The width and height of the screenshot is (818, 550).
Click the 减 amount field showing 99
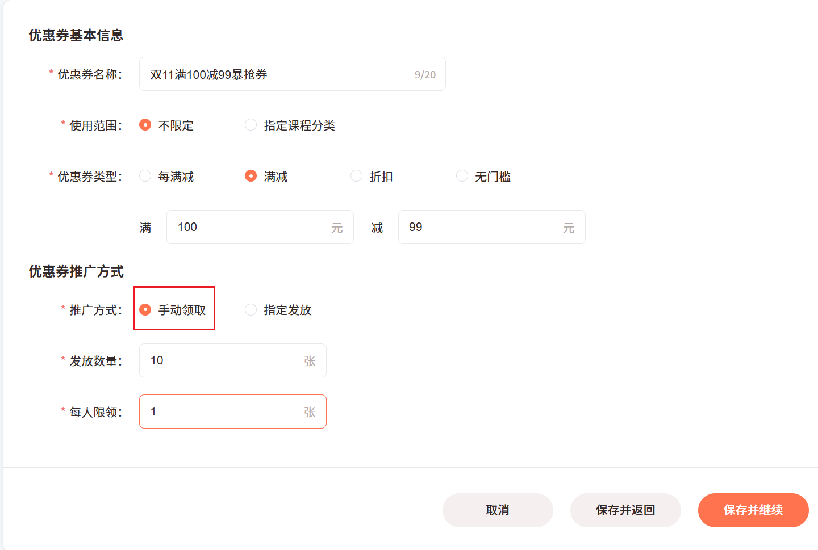tap(492, 227)
